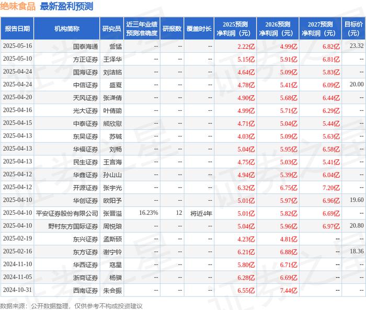
Task: Select the 2026预测净利润 header
Action: point(278,28)
